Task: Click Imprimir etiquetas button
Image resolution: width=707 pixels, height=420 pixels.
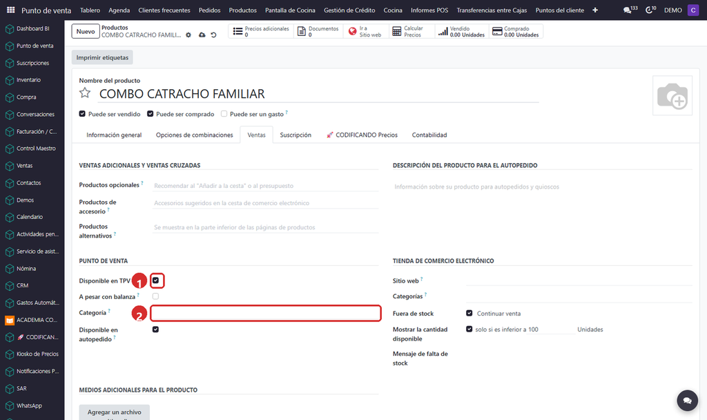Action: click(x=102, y=57)
